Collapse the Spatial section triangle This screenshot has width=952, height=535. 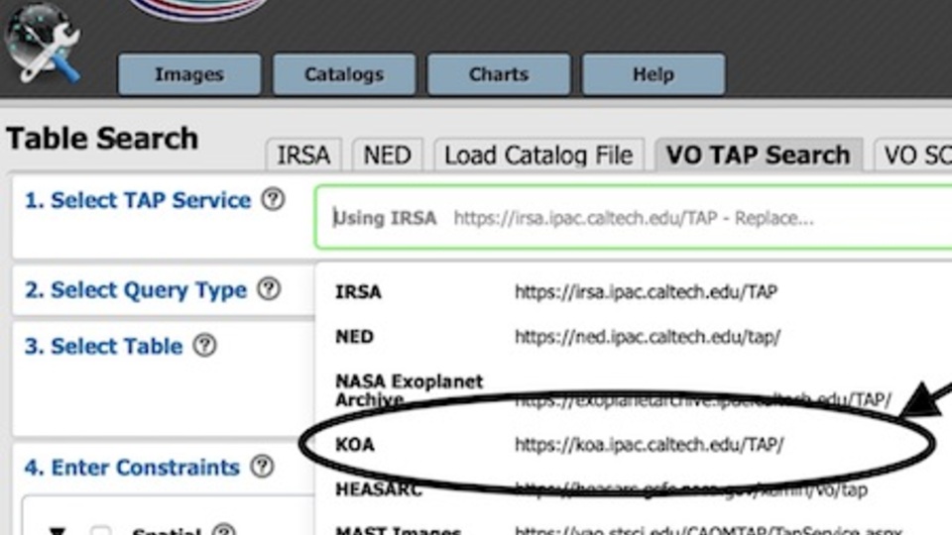tap(58, 531)
